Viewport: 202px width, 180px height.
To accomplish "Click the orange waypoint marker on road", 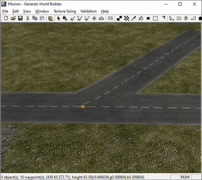I will [x=83, y=106].
